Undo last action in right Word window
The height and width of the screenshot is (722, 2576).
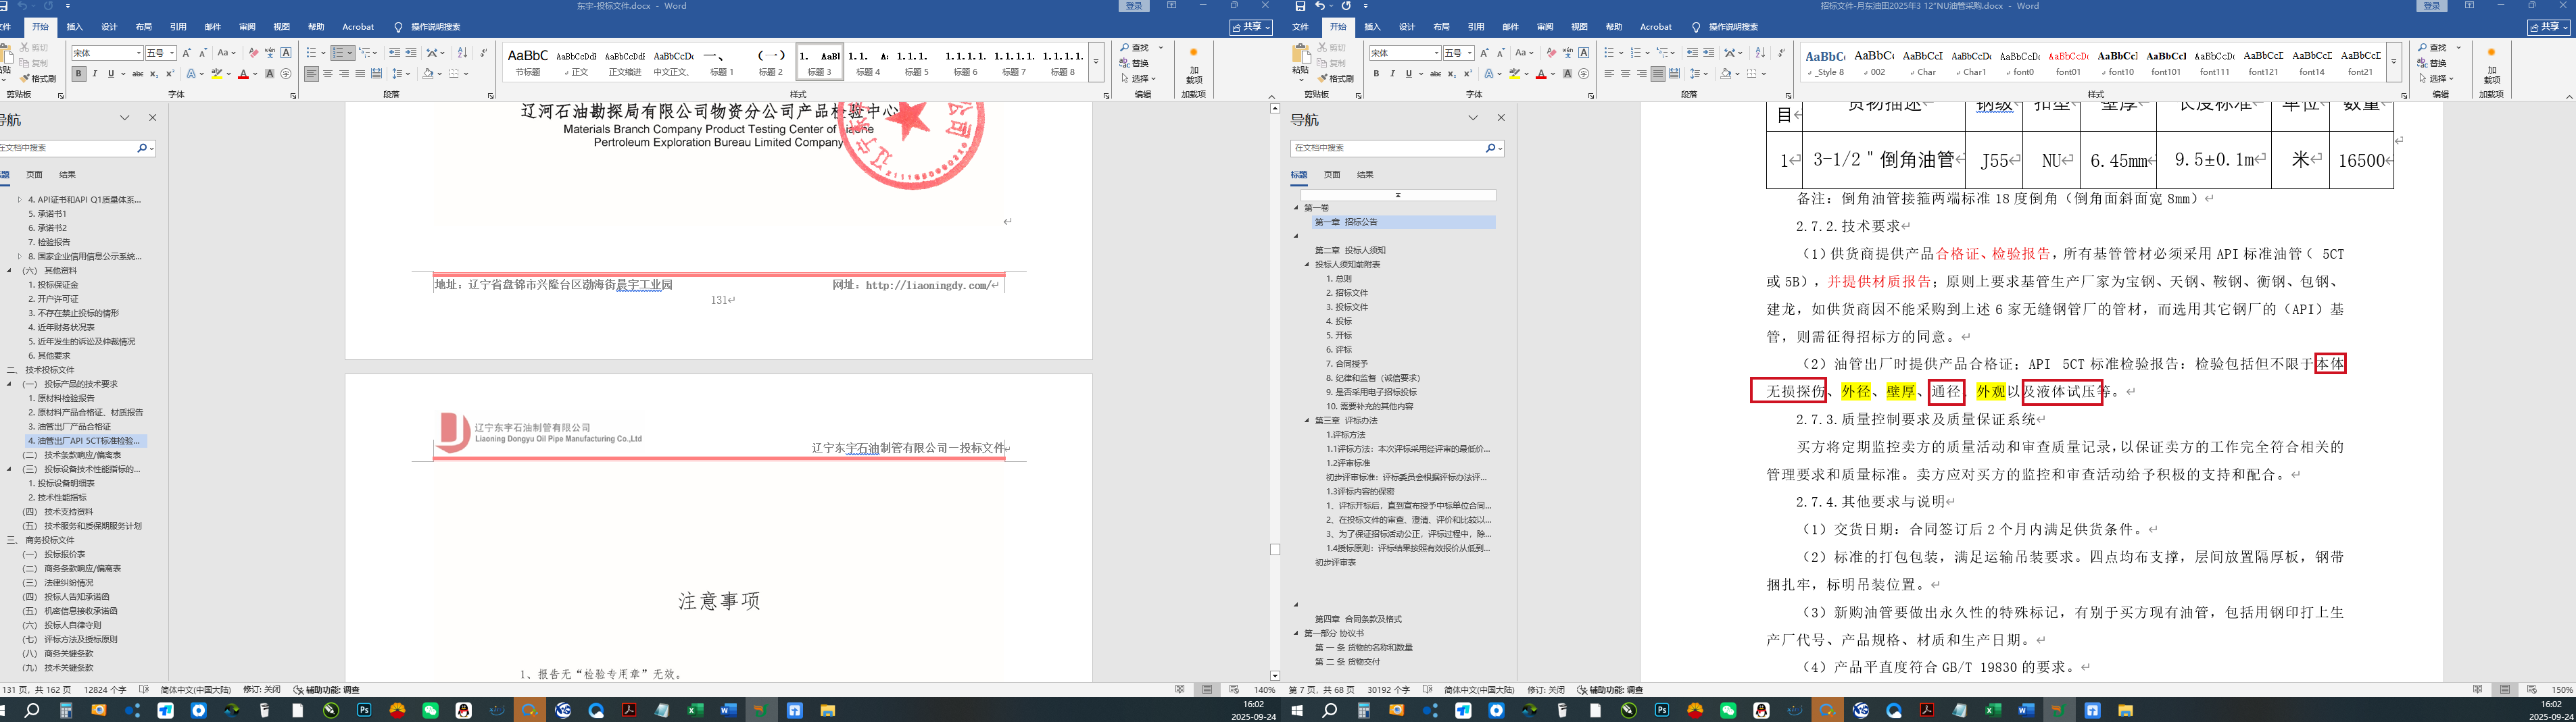tap(1319, 6)
